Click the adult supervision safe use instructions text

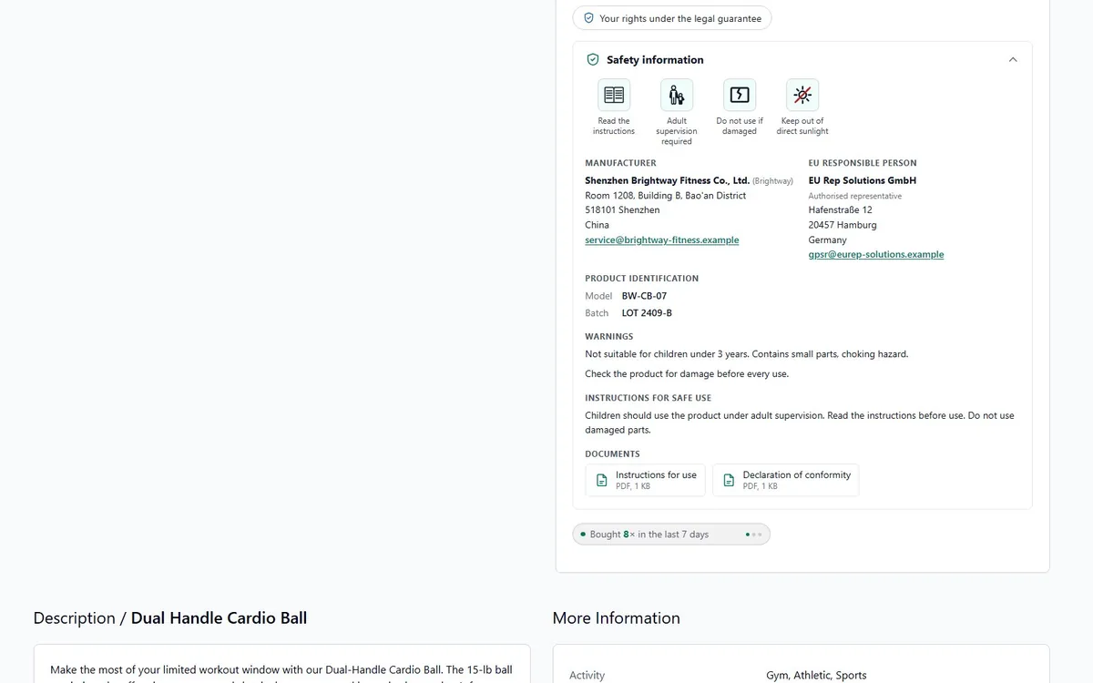(x=800, y=423)
